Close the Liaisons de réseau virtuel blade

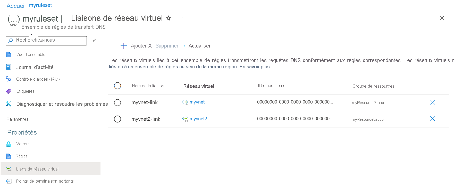coord(442,18)
